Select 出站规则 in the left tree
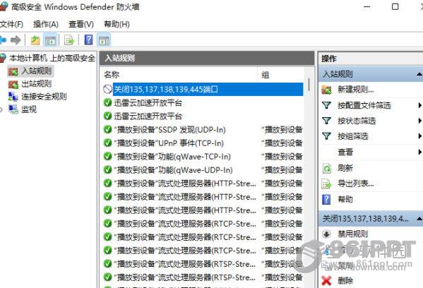This screenshot has height=288, width=423. coord(36,84)
